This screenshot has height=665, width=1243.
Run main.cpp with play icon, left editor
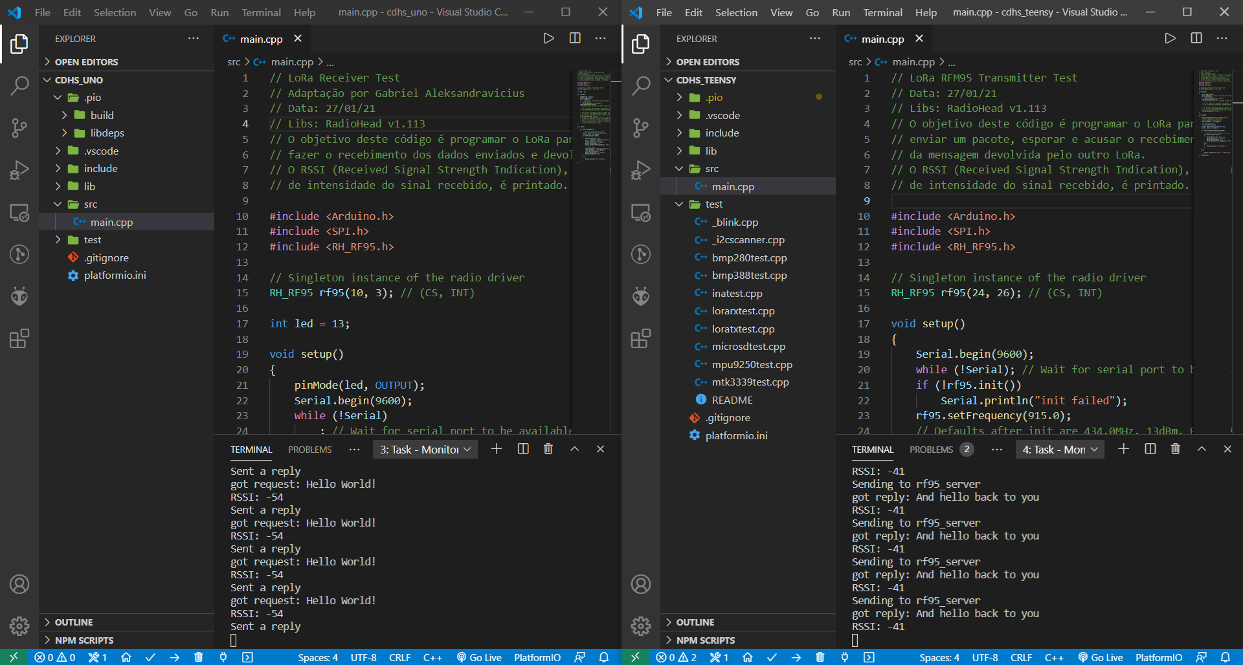[x=548, y=38]
